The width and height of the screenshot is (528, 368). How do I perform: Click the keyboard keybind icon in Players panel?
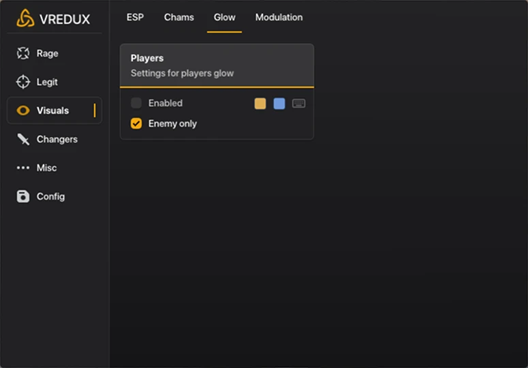pyautogui.click(x=298, y=104)
